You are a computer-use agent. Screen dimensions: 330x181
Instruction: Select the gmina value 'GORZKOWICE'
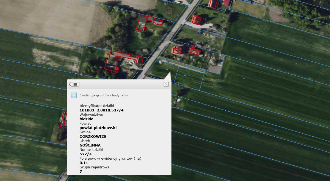tap(93, 136)
